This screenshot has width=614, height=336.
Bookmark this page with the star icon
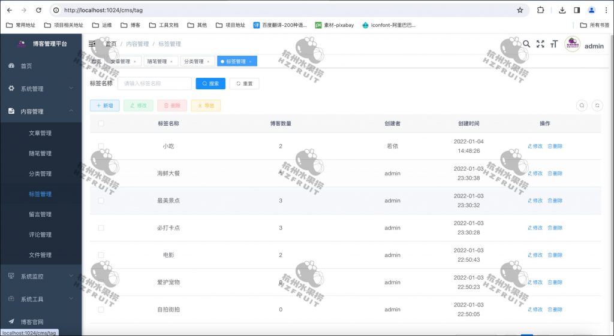(520, 10)
